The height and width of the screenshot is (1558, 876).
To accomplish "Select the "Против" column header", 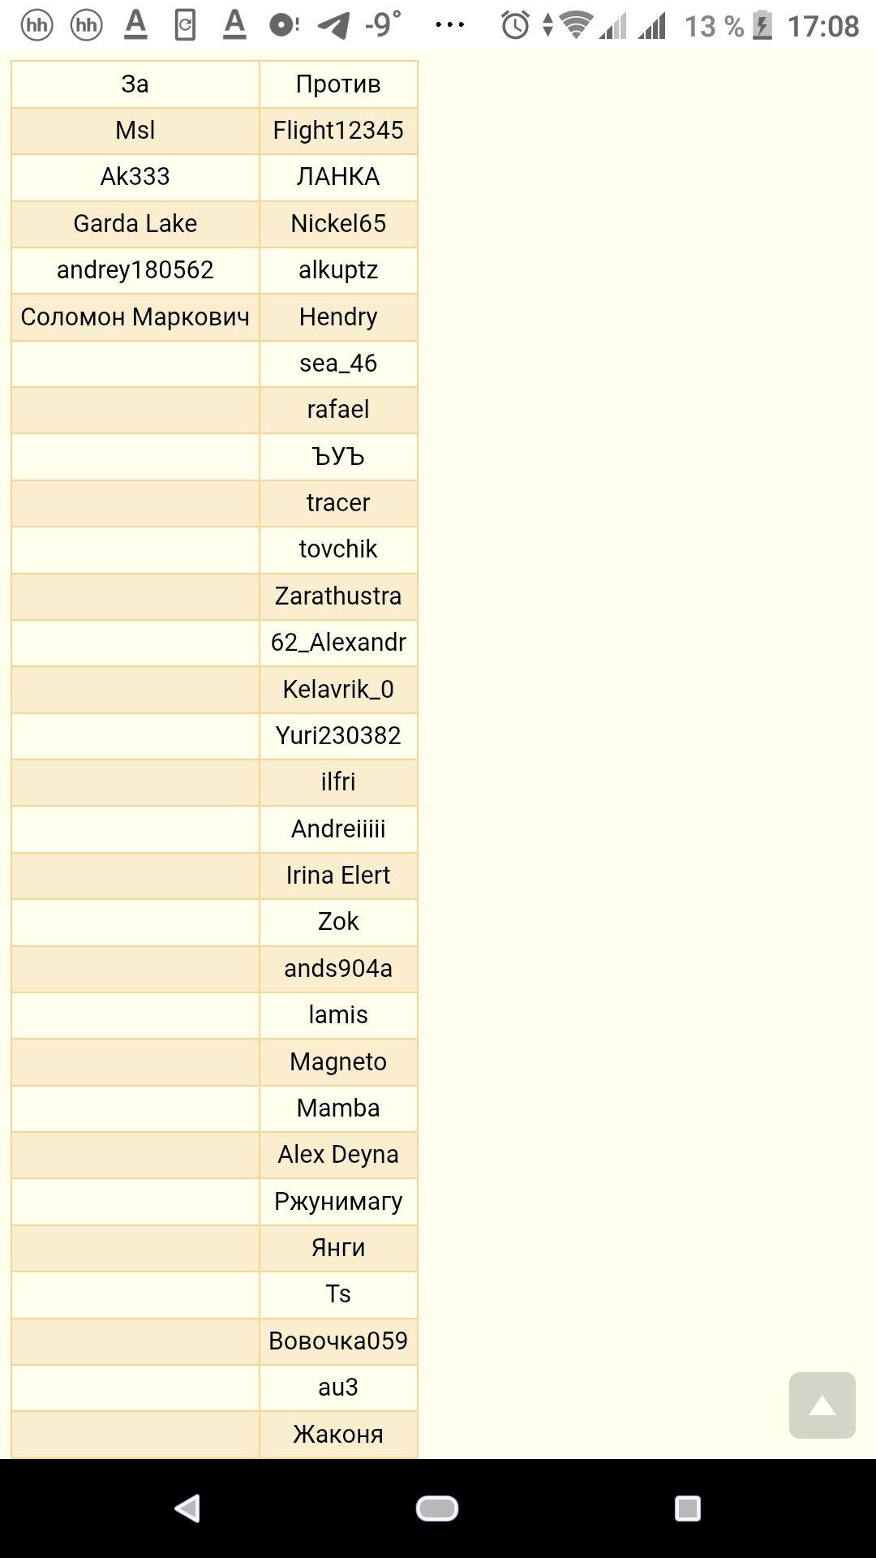I will (x=338, y=84).
